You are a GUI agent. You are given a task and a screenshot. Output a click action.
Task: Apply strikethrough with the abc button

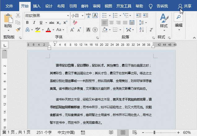pos(51,23)
